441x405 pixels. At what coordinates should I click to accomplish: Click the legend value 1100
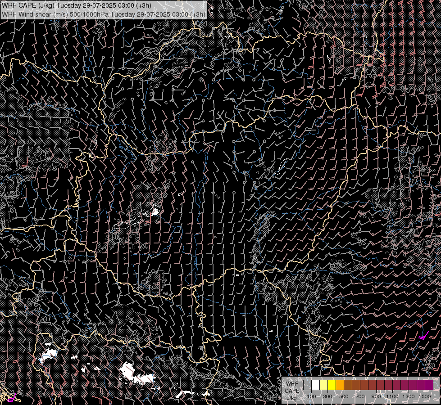coord(392,396)
